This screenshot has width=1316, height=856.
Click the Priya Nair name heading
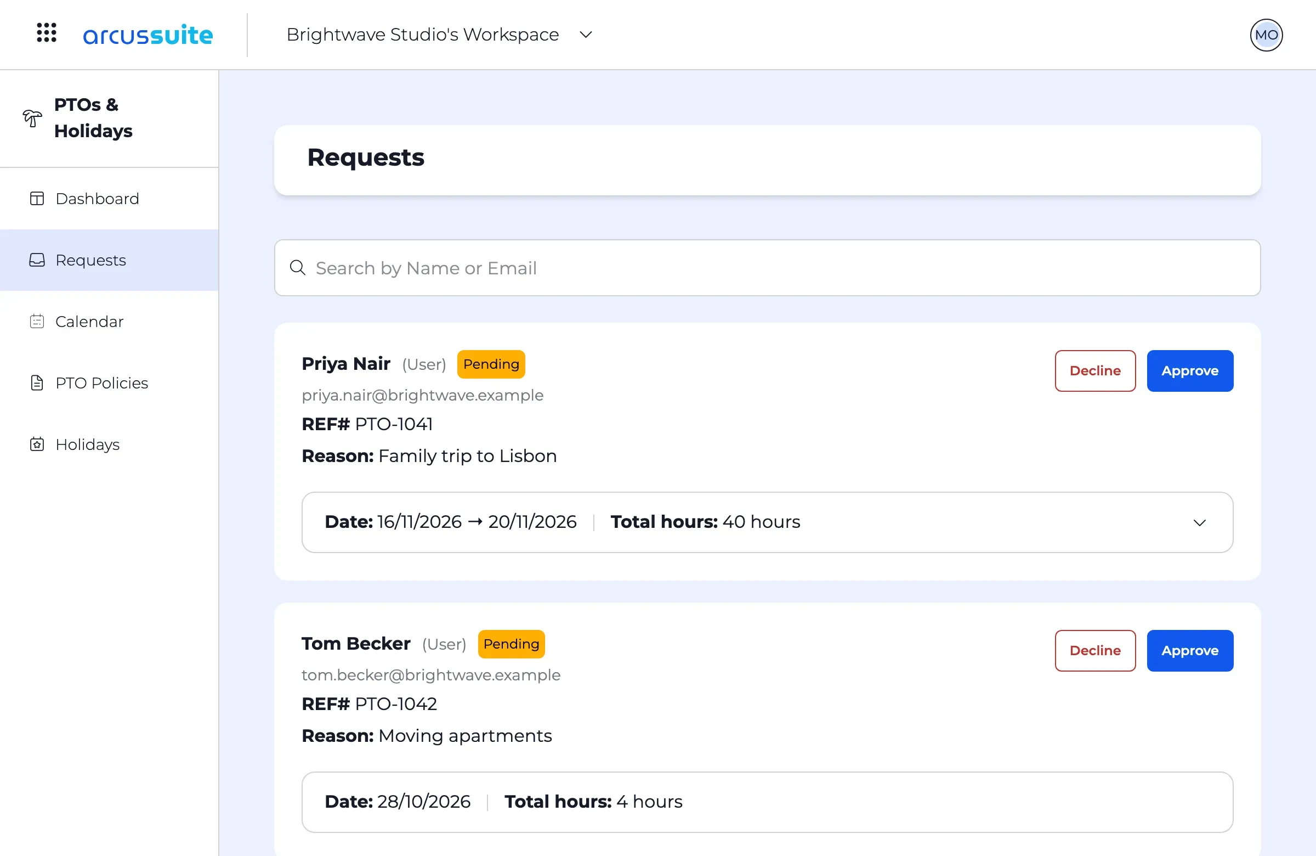click(346, 364)
